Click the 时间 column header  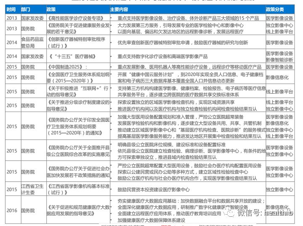pyautogui.click(x=11, y=9)
